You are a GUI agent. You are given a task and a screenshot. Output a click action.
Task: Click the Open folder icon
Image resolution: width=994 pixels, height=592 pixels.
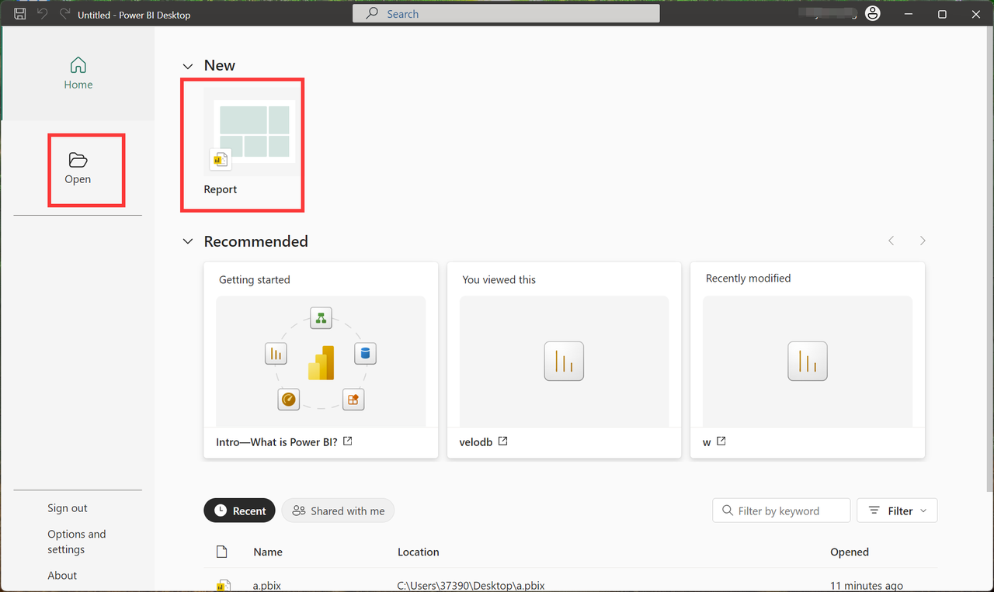[x=78, y=161]
